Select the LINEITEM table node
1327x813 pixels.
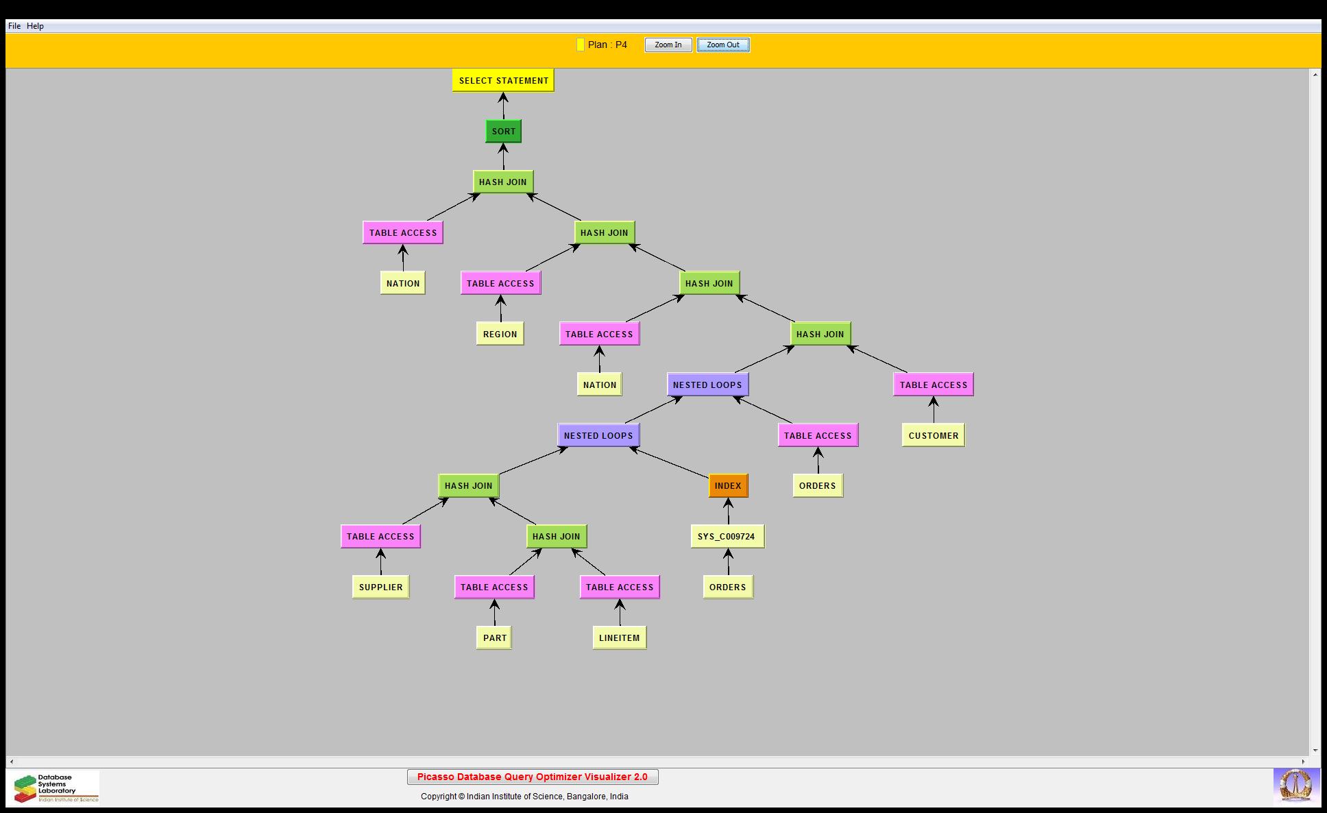619,638
